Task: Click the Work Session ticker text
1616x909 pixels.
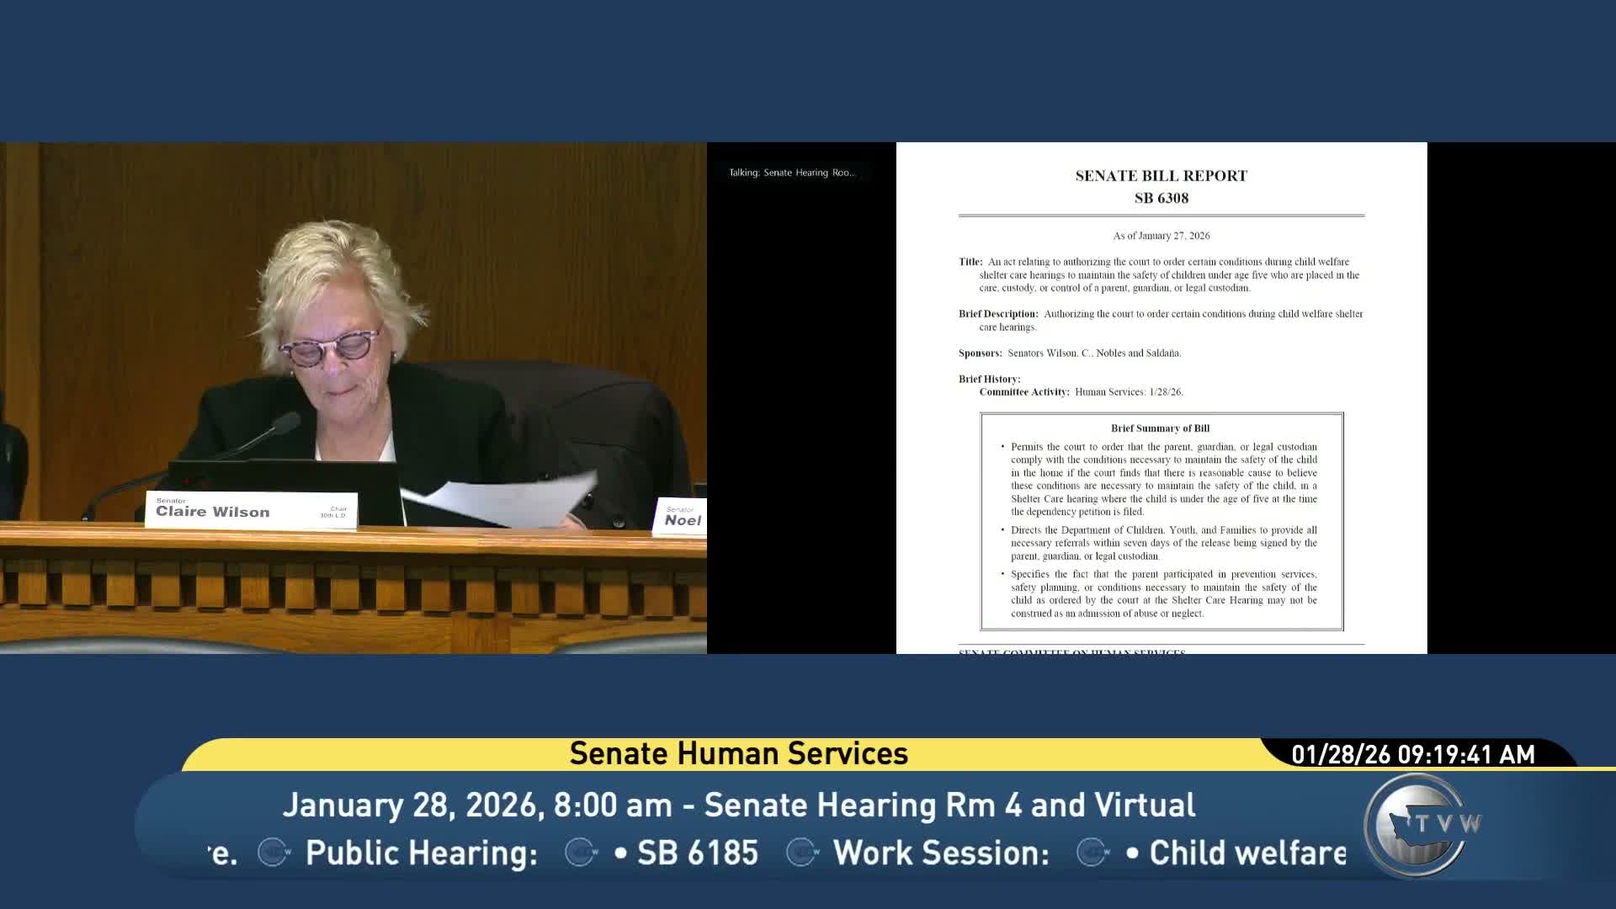Action: point(941,853)
